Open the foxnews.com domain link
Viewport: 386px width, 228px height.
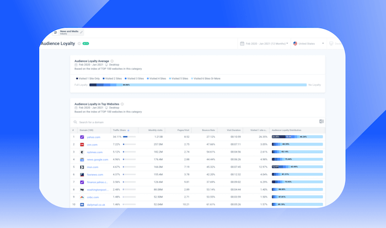tap(96, 174)
